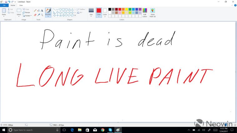This screenshot has height=133, width=237.
Task: Click the Redo arrow in title bar
Action: point(12,2)
